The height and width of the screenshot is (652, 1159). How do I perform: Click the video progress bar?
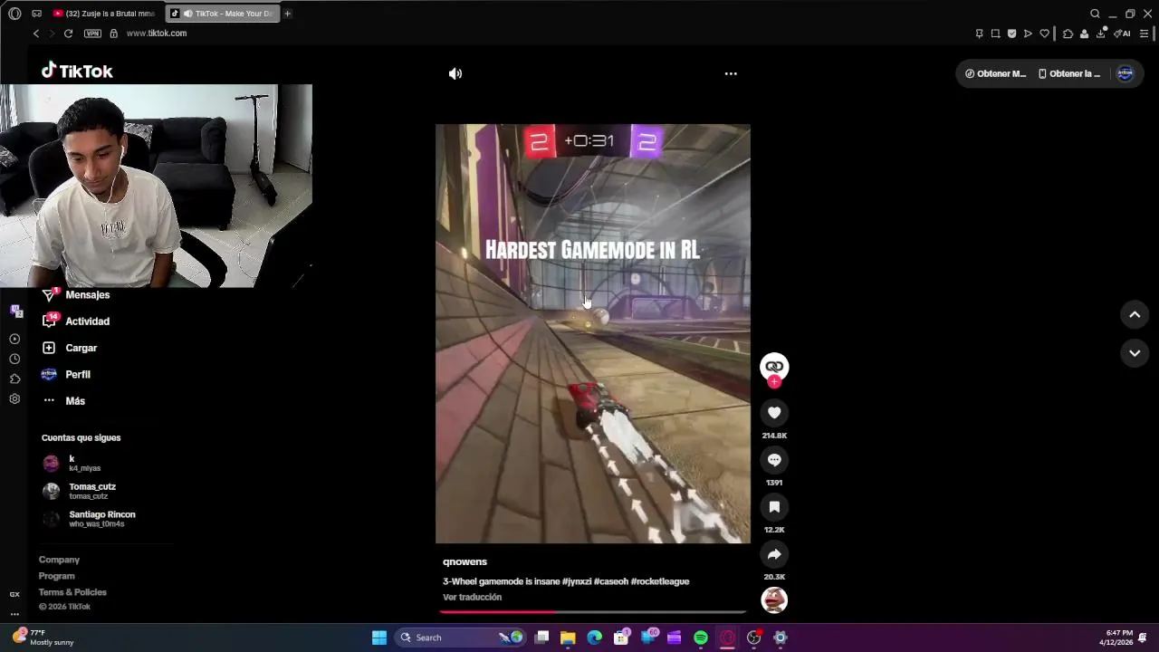point(593,612)
